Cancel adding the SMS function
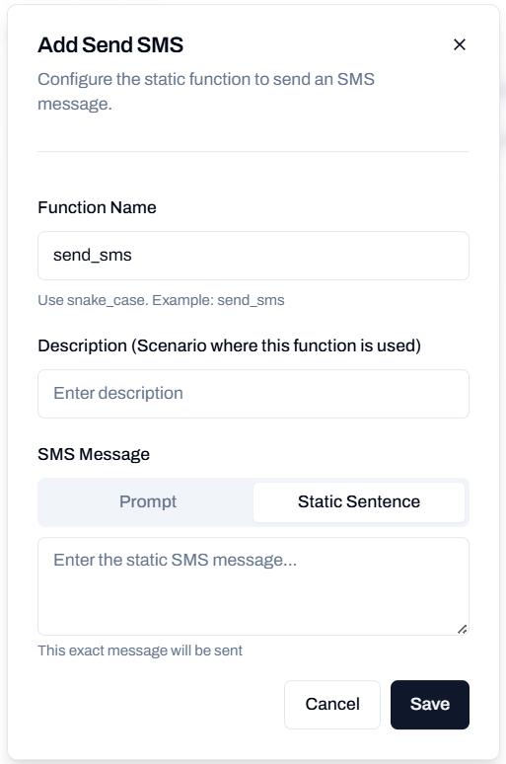This screenshot has height=764, width=506. click(332, 705)
